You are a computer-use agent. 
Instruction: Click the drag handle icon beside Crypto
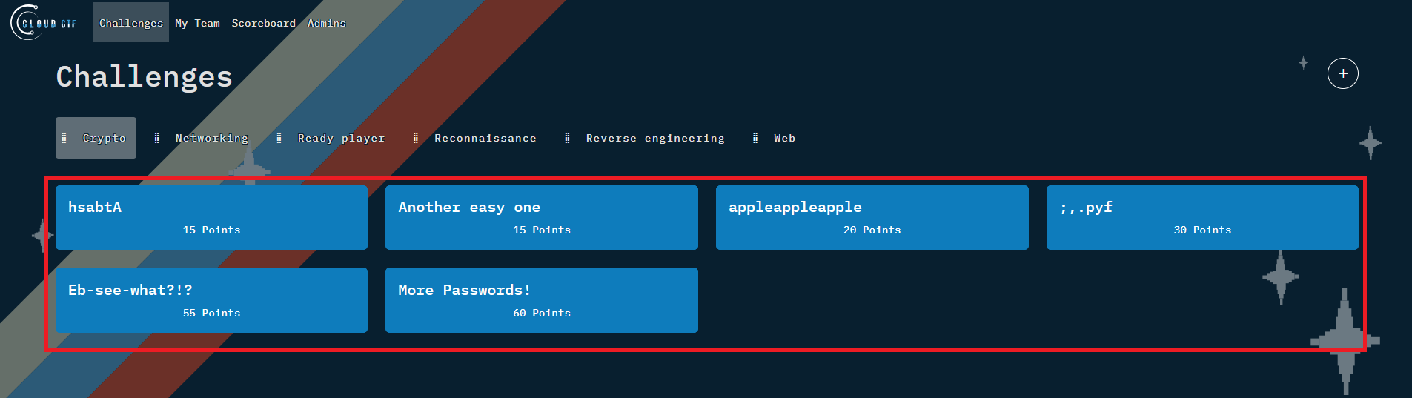(64, 138)
